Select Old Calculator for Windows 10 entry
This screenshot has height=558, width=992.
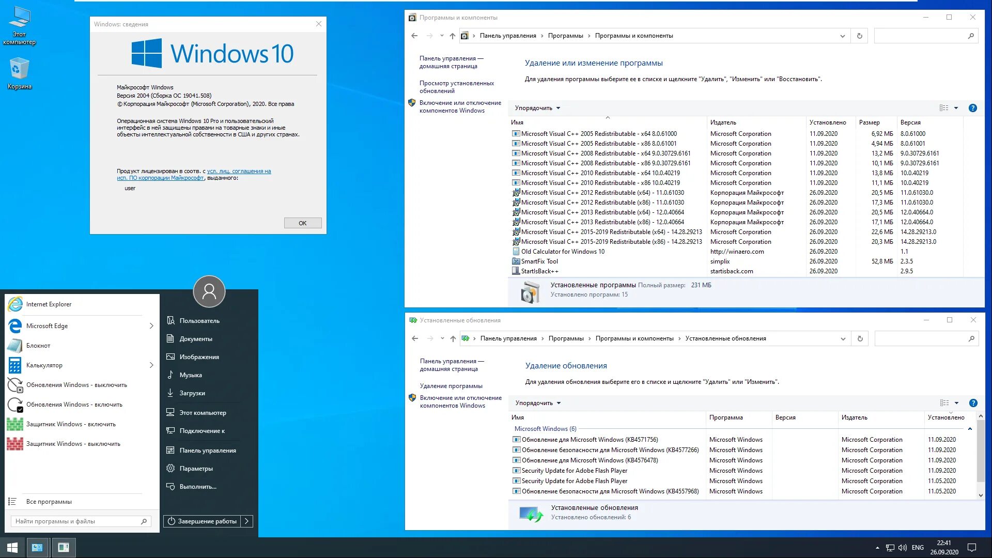point(563,252)
